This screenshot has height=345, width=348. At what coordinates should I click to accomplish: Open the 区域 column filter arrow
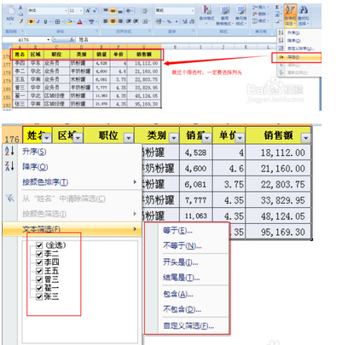click(78, 138)
